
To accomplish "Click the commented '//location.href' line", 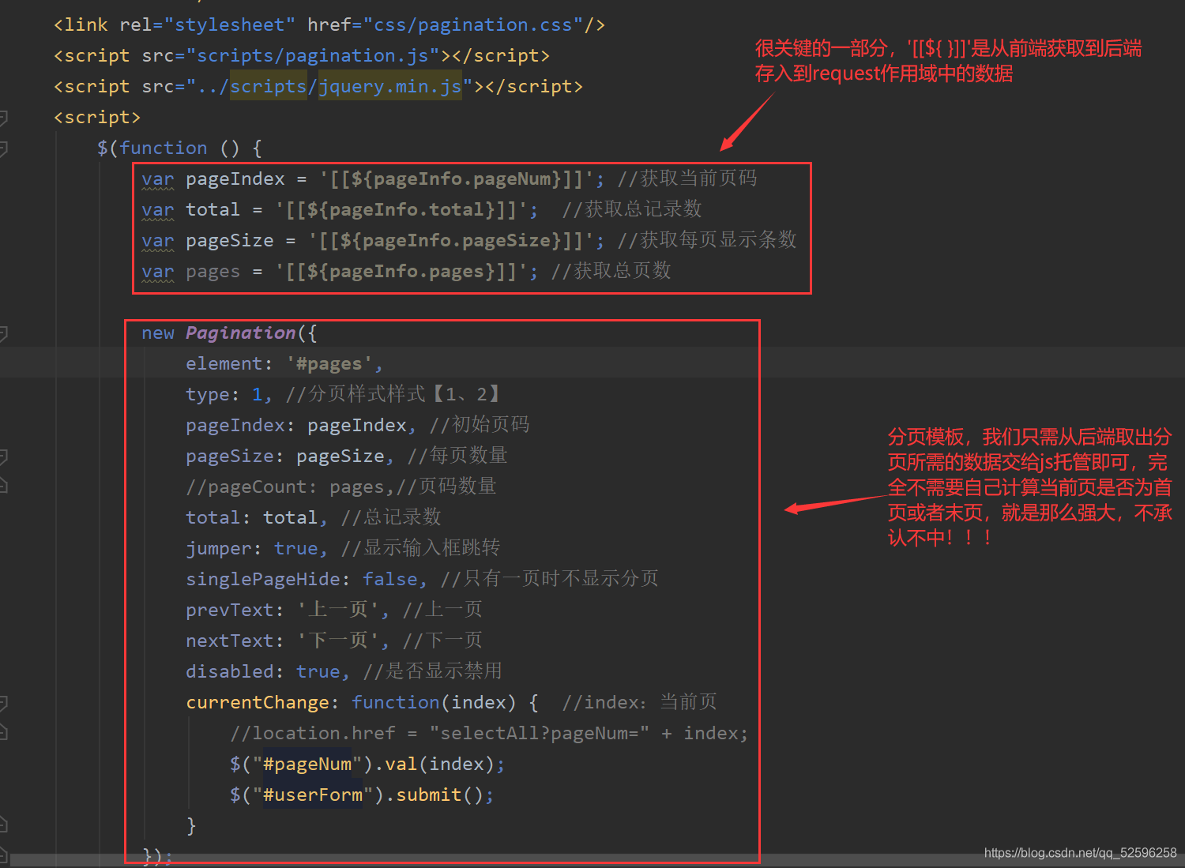I will tap(489, 734).
